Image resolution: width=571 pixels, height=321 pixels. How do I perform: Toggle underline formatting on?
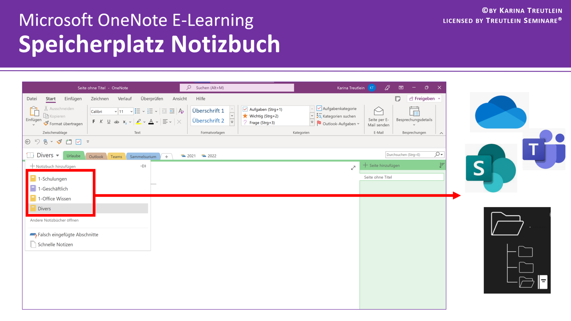(x=109, y=121)
